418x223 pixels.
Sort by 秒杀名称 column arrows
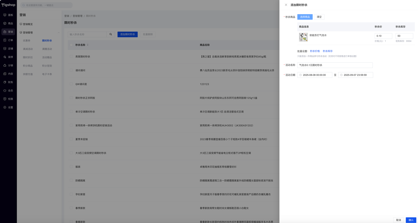[x=88, y=45]
